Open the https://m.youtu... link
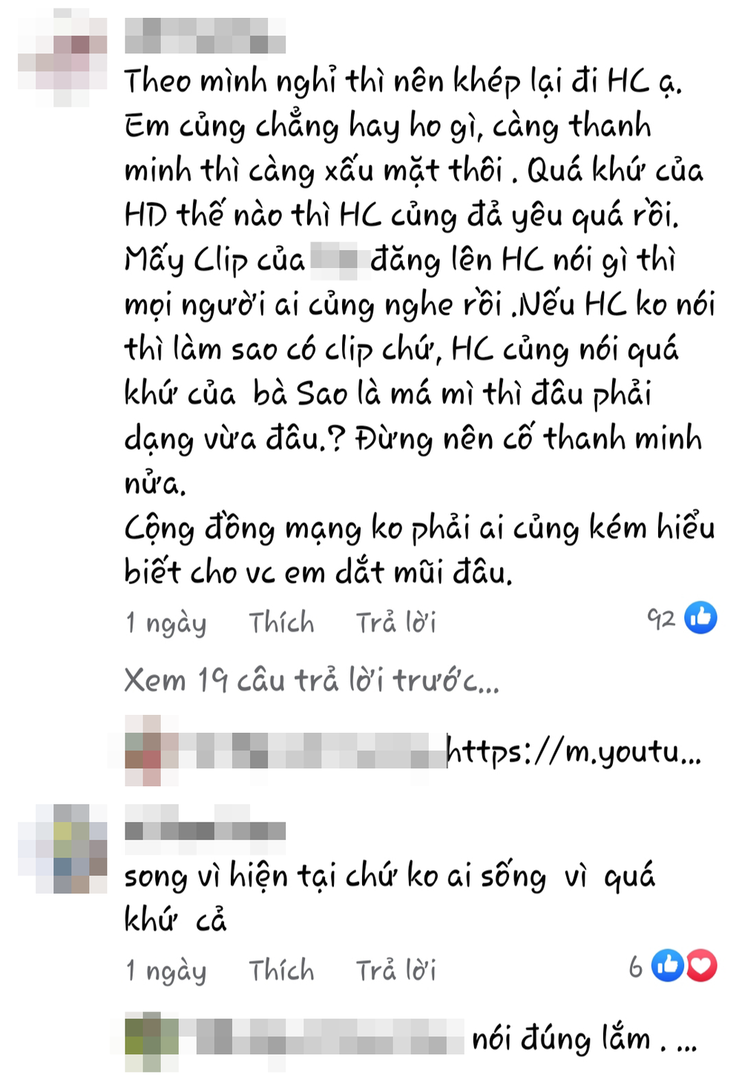The width and height of the screenshot is (742, 1075). pyautogui.click(x=574, y=752)
